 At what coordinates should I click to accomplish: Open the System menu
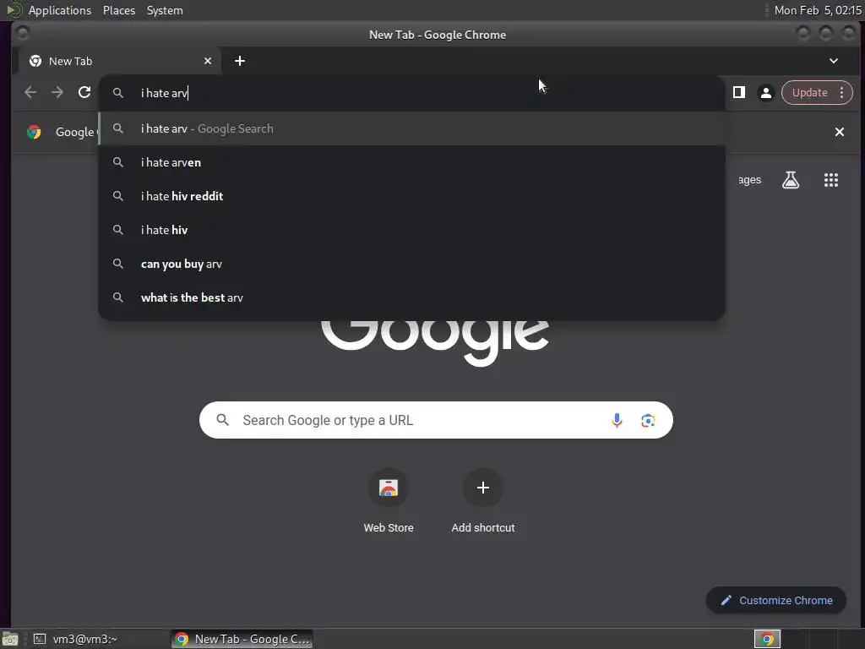(165, 10)
